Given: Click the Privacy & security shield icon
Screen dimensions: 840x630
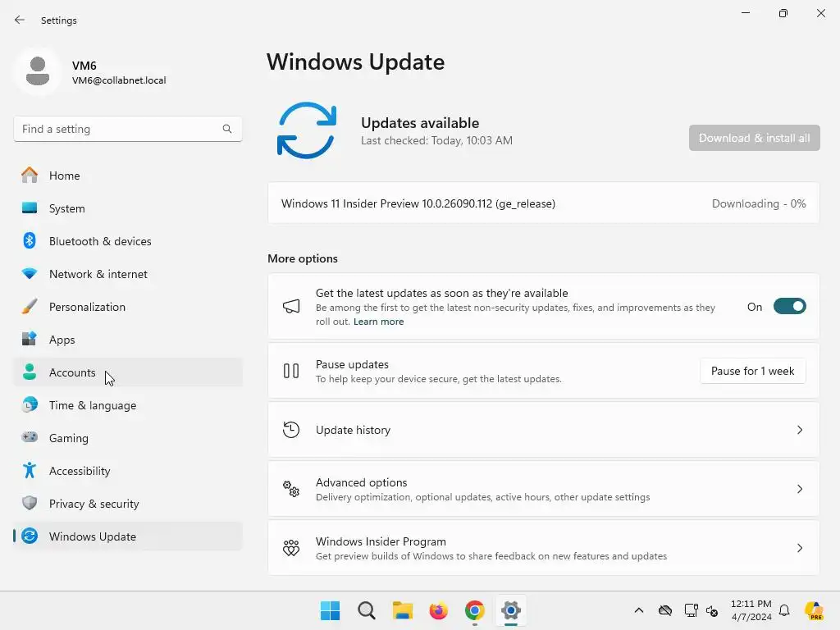Looking at the screenshot, I should pyautogui.click(x=30, y=503).
